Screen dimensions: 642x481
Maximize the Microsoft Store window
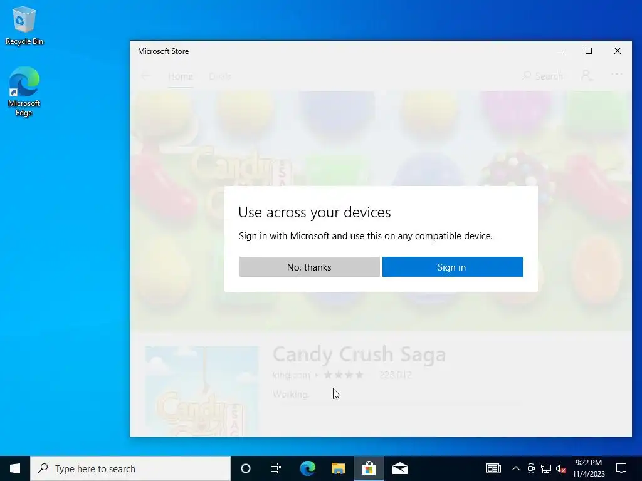tap(589, 51)
